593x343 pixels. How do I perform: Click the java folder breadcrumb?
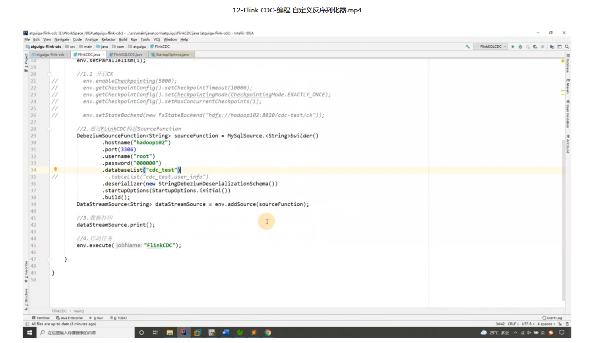(102, 47)
